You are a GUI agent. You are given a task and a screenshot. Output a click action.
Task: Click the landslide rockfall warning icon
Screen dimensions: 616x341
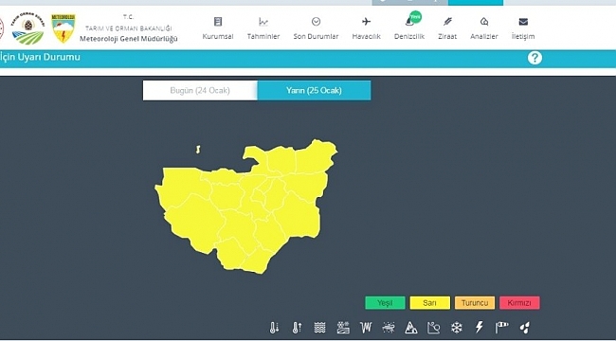tap(434, 327)
